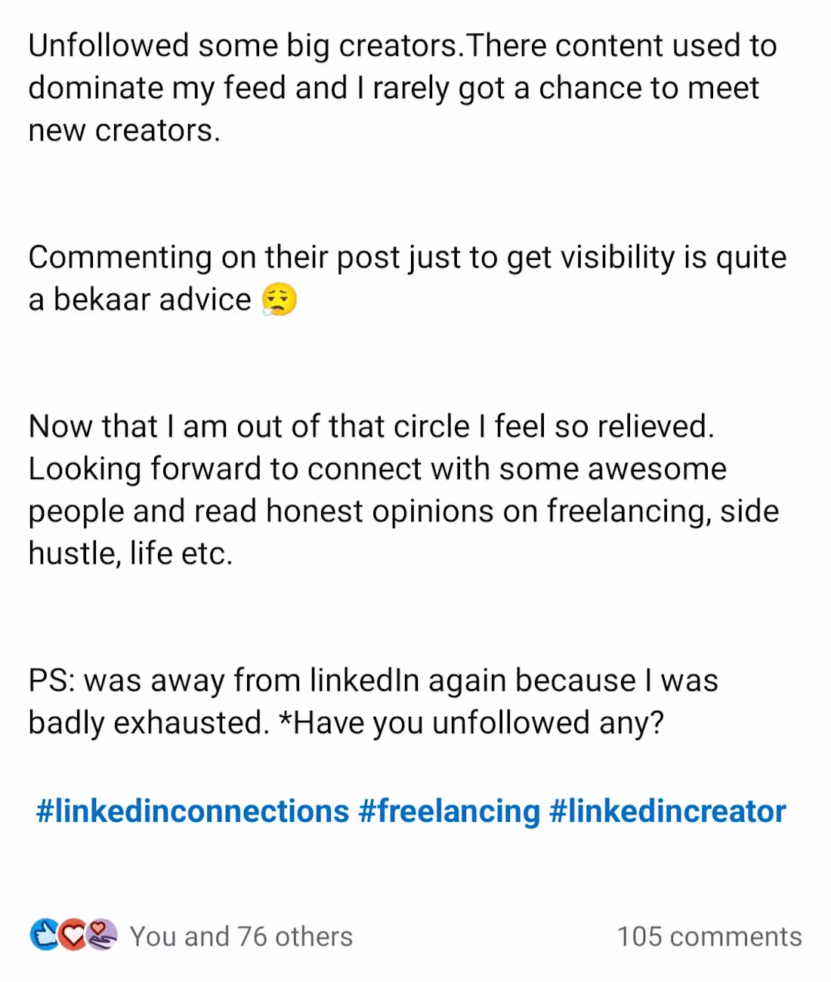The height and width of the screenshot is (982, 831).
Task: Click the hand-holding-heart Support emblem
Action: click(100, 935)
